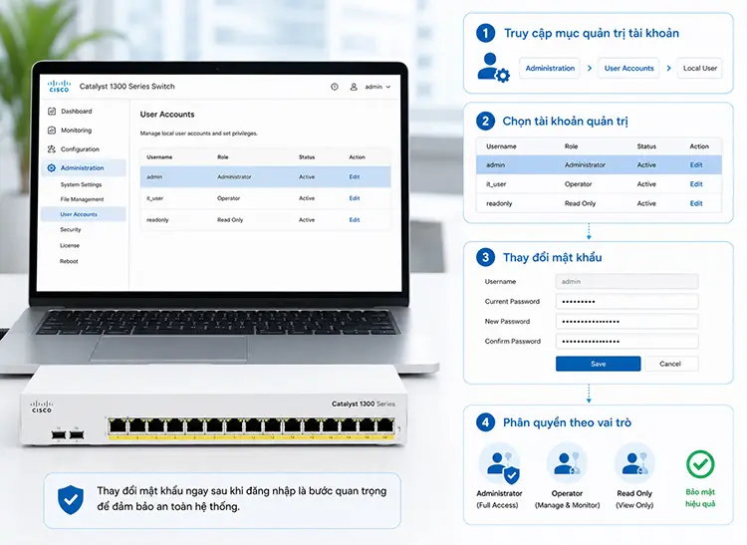This screenshot has width=747, height=545.
Task: Click the Status column header in step 2
Action: pos(646,146)
